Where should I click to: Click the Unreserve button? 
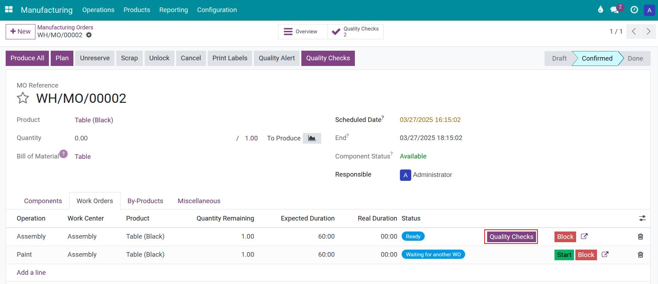[95, 59]
